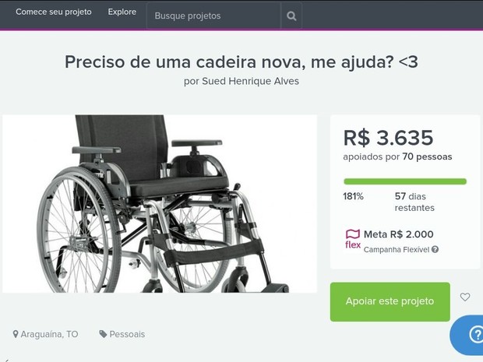Image resolution: width=483 pixels, height=362 pixels.
Task: Open the Pessoais category link
Action: click(x=127, y=334)
